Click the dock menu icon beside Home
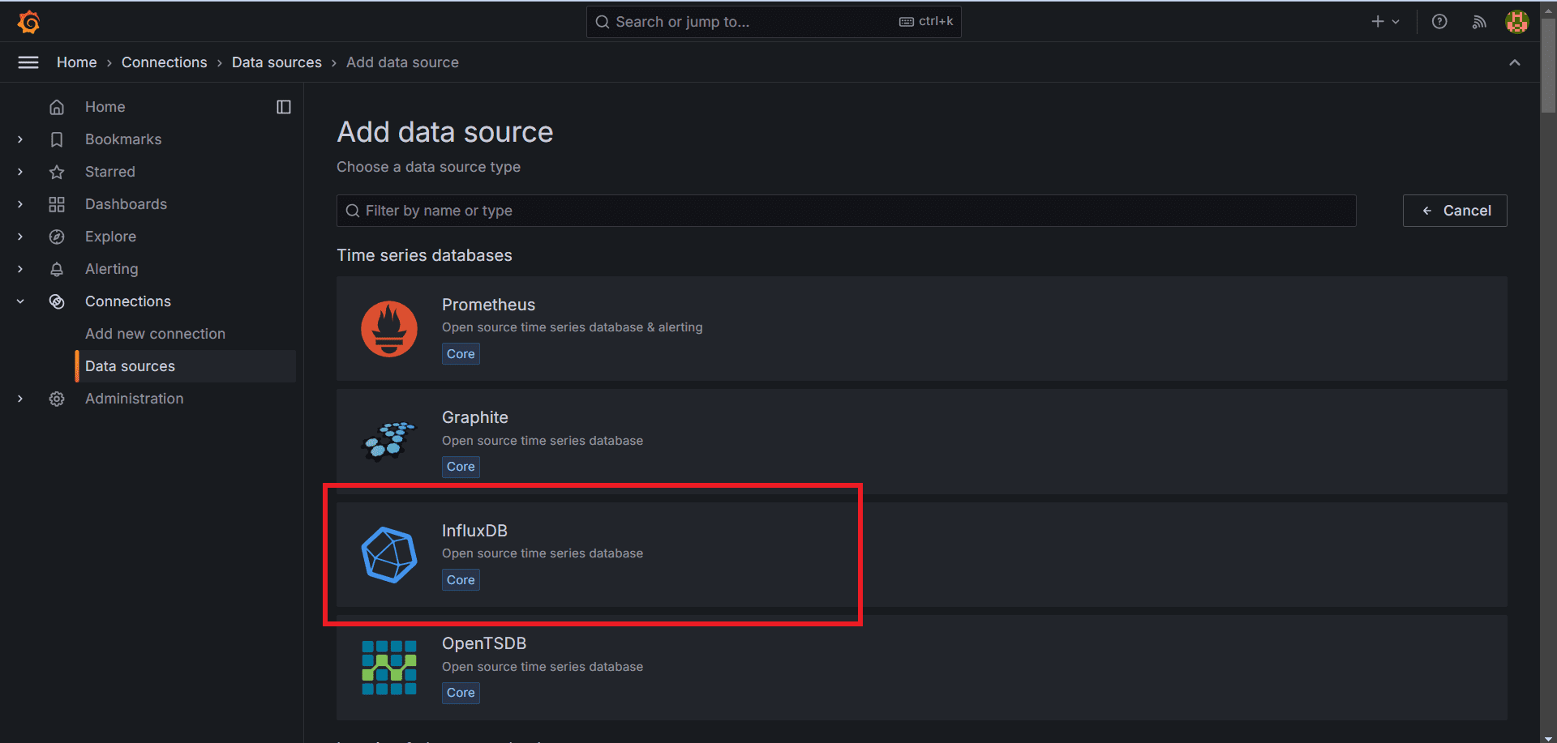The image size is (1557, 743). [x=283, y=106]
